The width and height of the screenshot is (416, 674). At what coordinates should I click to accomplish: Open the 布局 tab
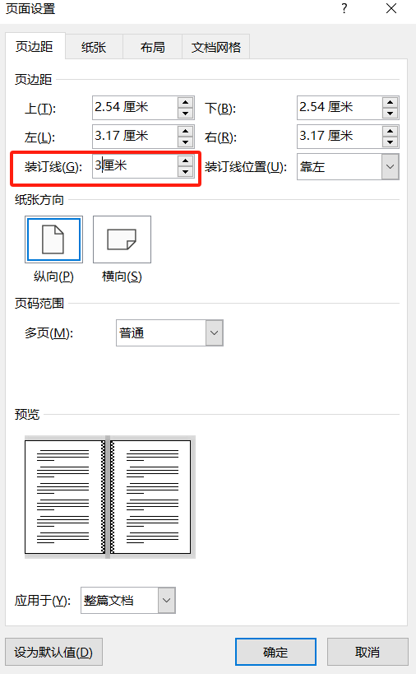coord(152,47)
